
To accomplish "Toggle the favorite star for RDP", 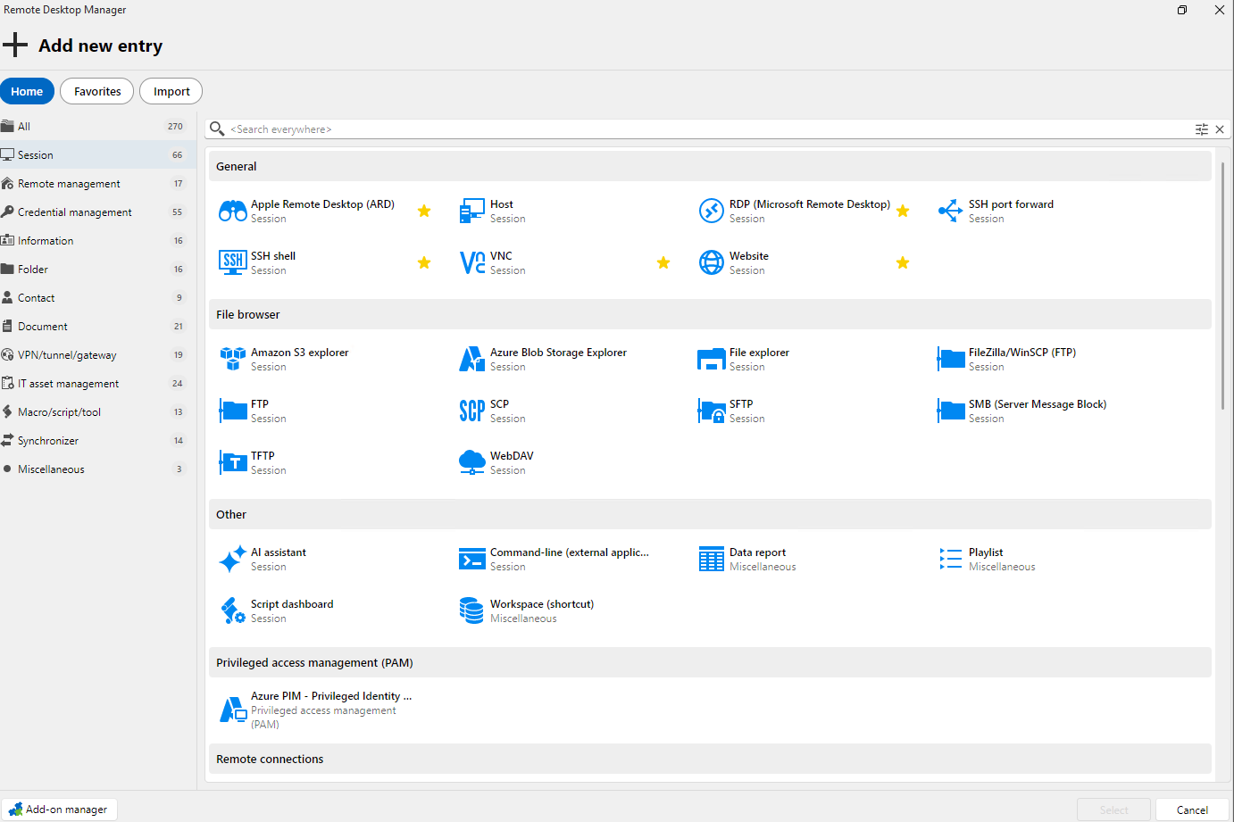I will tap(903, 212).
